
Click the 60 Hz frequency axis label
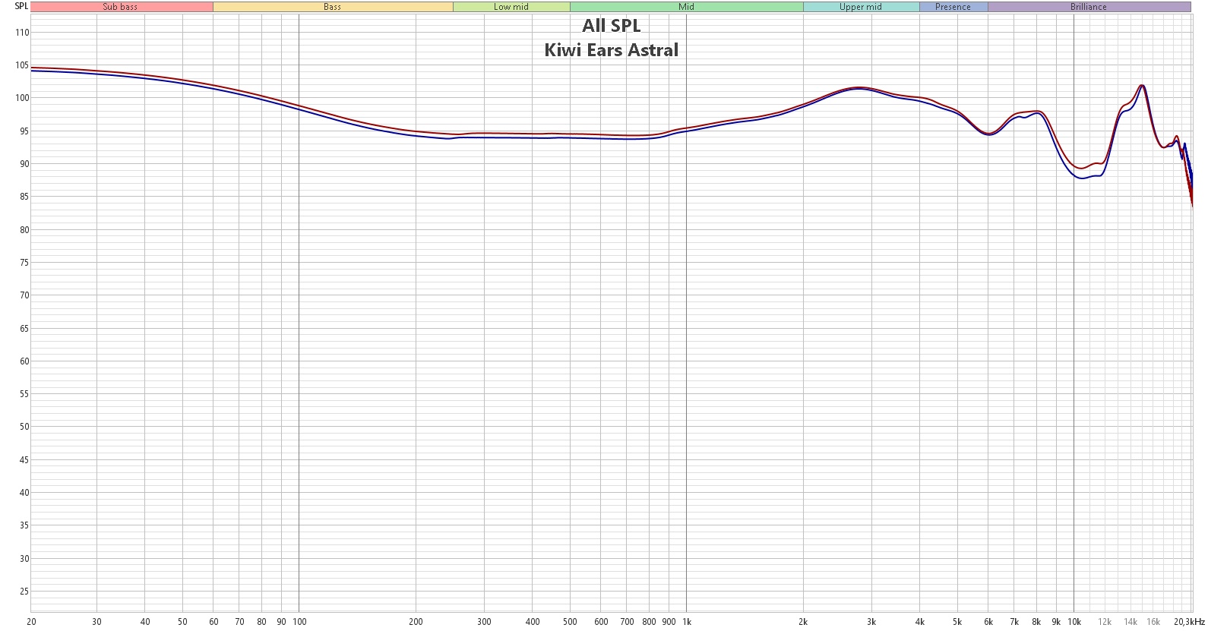coord(214,622)
